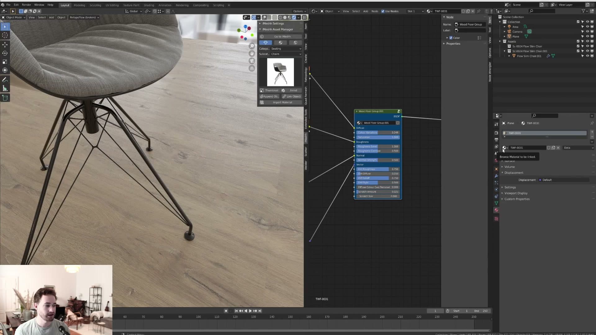Open the Modeling workspace tab
Screen dimensions: 596x335
79,5
